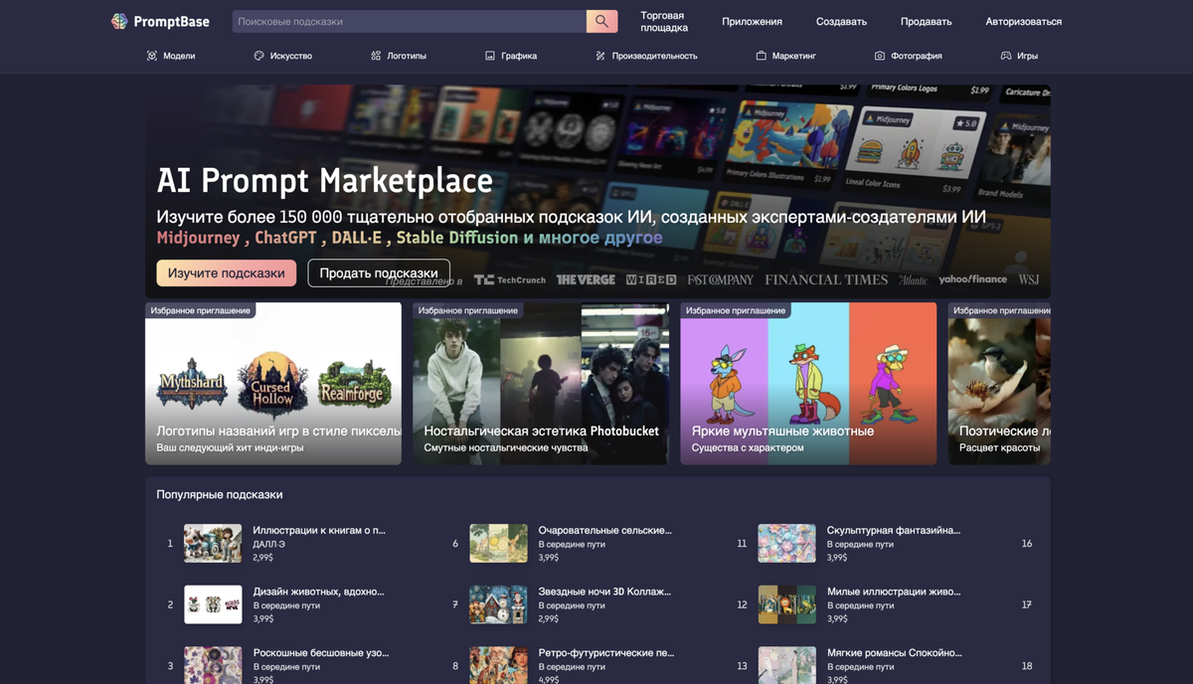Open Ностальгическая эстетика Photobucket featured card
This screenshot has height=684, width=1193.
pos(541,384)
